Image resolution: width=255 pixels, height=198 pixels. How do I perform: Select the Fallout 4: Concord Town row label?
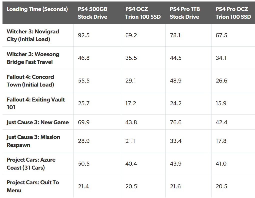point(30,81)
